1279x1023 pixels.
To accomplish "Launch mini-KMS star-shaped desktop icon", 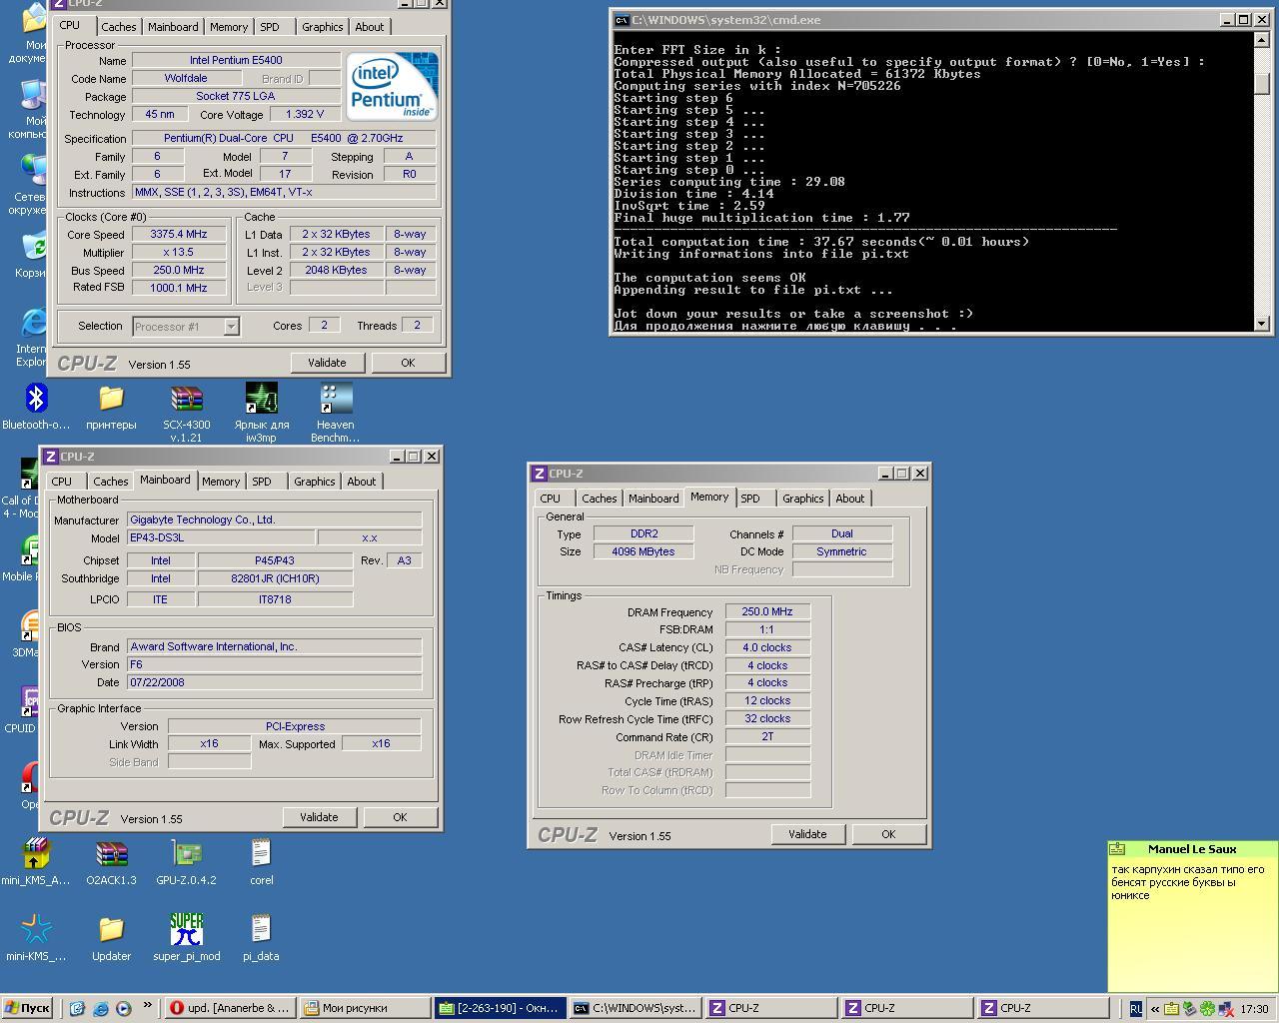I will point(36,930).
